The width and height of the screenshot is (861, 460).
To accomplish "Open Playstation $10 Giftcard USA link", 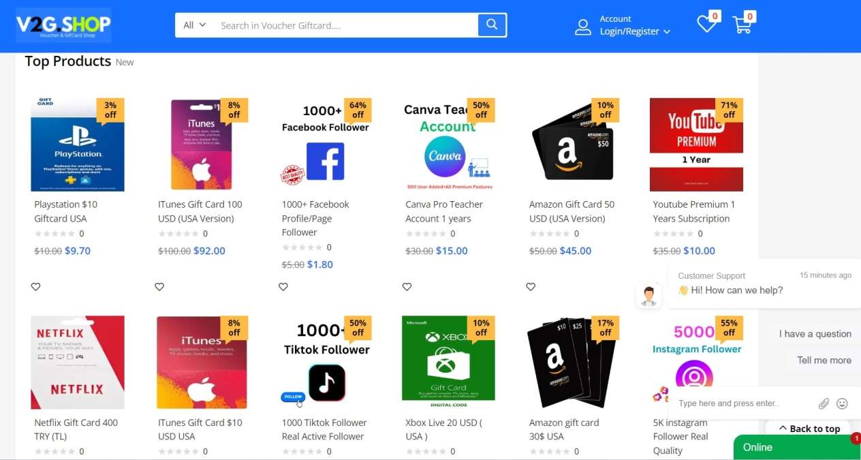I will [x=66, y=211].
